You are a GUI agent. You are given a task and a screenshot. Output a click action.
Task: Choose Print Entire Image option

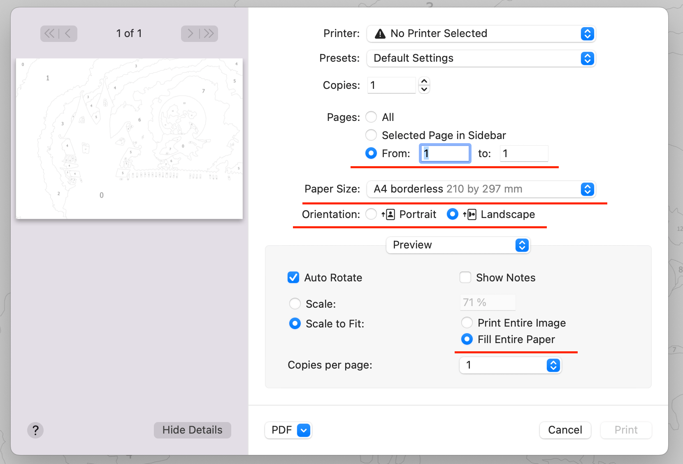467,322
